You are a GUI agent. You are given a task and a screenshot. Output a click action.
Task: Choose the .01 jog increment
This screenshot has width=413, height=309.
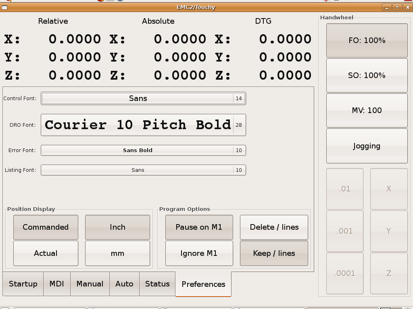click(345, 189)
